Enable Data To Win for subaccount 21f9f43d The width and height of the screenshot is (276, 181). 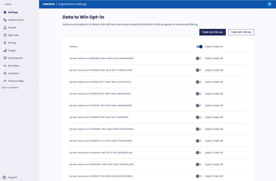(199, 94)
